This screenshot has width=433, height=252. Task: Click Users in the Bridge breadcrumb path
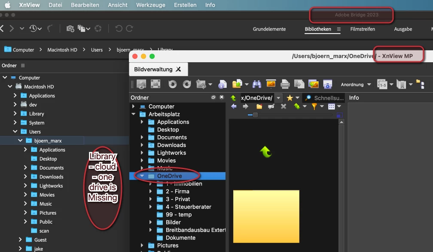coord(97,50)
